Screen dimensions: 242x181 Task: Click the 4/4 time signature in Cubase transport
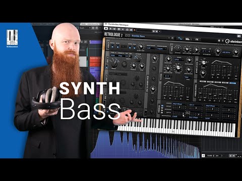[x=217, y=156]
